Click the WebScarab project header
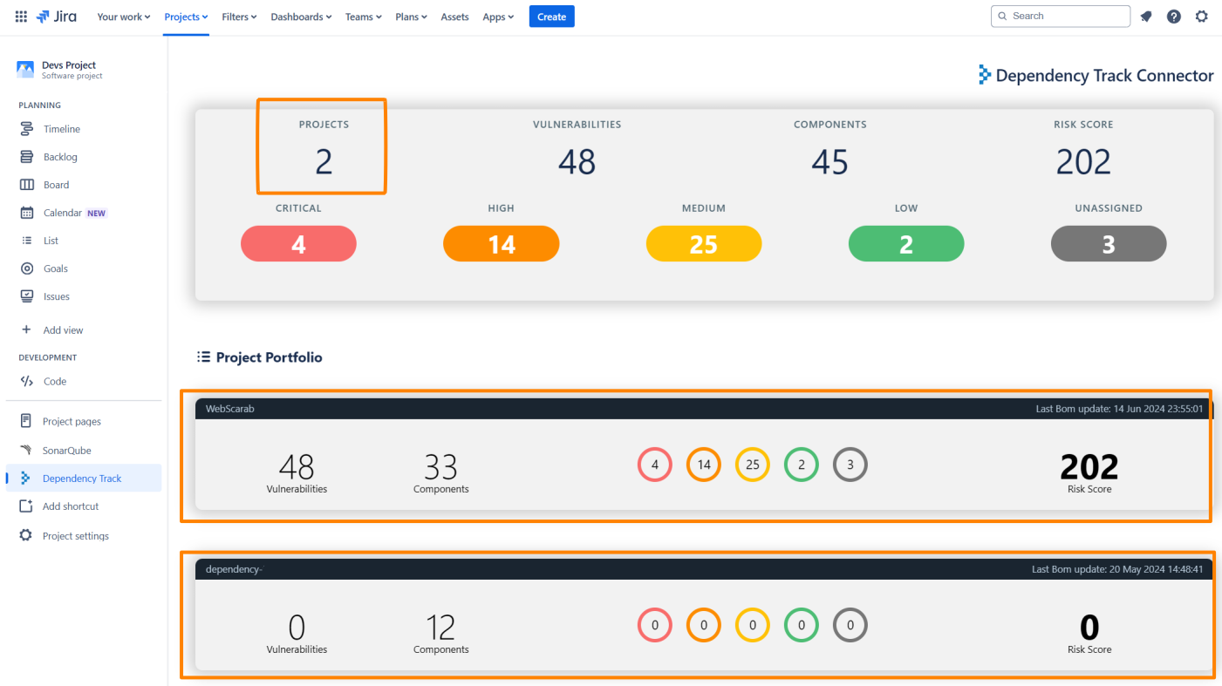This screenshot has height=686, width=1222. (x=704, y=409)
